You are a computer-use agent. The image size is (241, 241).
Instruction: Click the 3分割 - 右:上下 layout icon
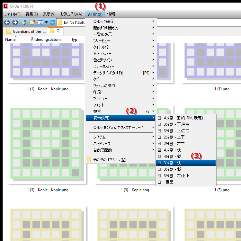click(x=159, y=176)
